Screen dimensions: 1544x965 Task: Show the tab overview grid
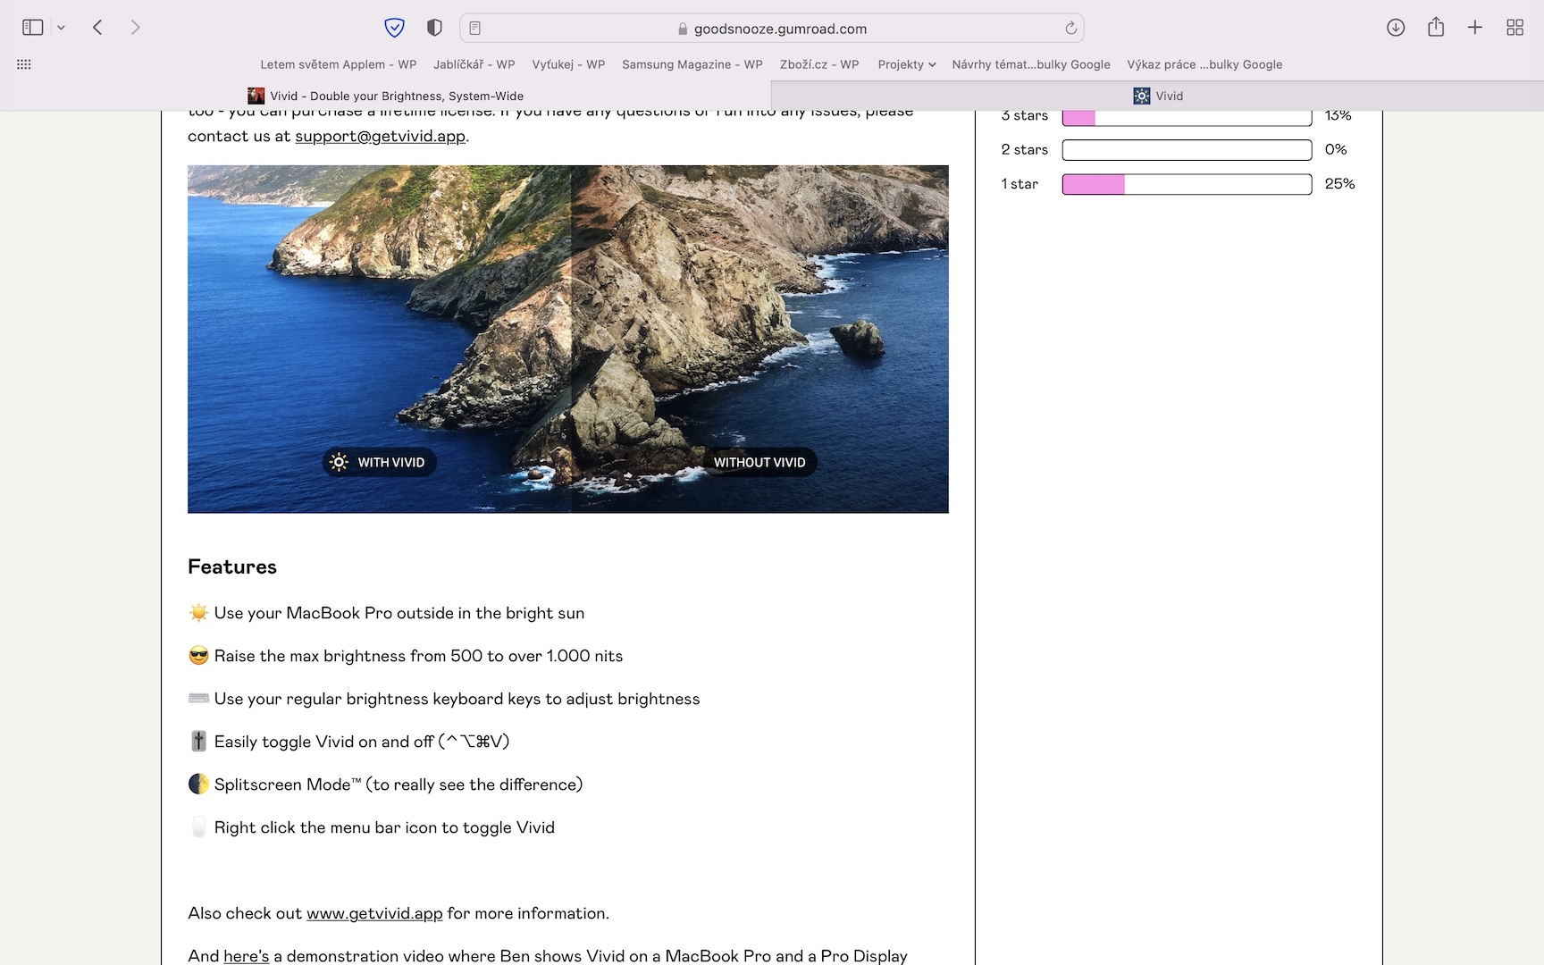click(x=1515, y=28)
